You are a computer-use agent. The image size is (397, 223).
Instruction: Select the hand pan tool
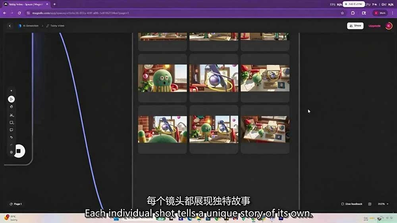pyautogui.click(x=11, y=107)
